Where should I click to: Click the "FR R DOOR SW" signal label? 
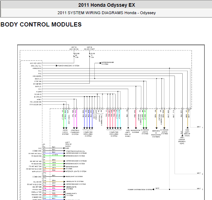[x=36, y=105]
